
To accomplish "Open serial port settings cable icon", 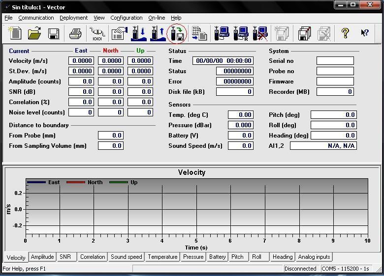I will coord(97,33).
